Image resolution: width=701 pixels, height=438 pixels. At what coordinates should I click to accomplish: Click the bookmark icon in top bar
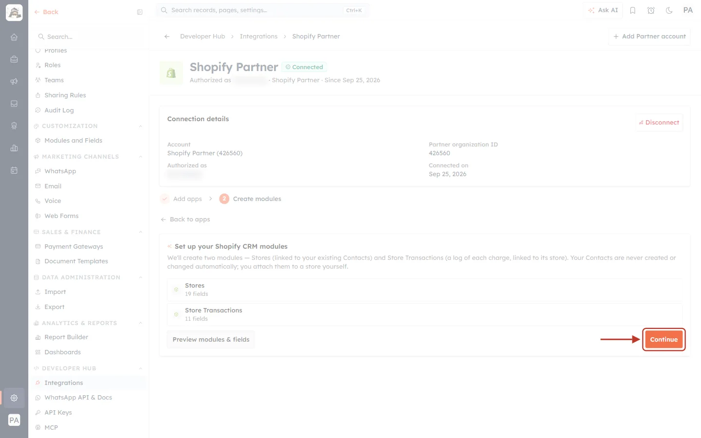pos(632,10)
